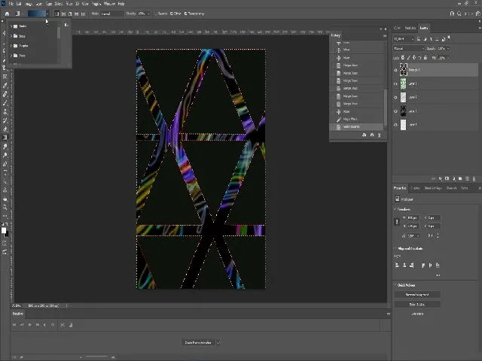Click the gradient preview swatch in options bar

pyautogui.click(x=37, y=14)
